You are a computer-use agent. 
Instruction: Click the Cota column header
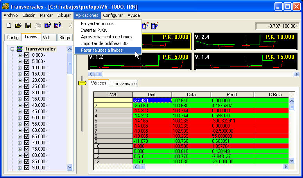tap(191, 95)
